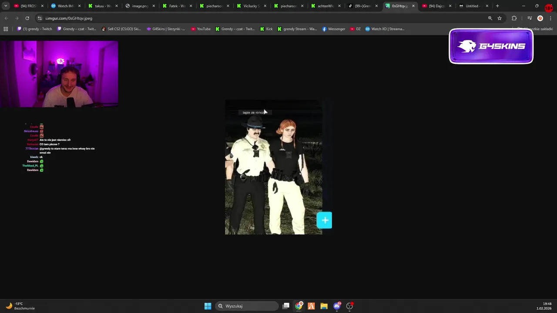Open the G4Skins | Skrzynki bookmark
This screenshot has height=313, width=557.
[166, 29]
